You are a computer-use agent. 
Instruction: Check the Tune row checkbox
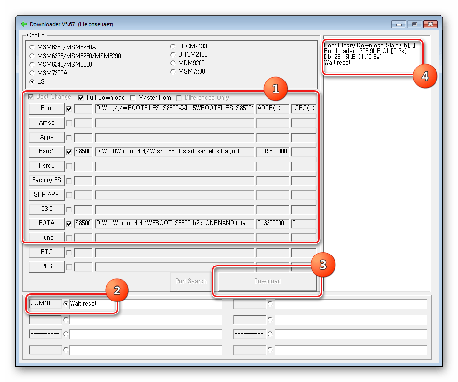(x=69, y=238)
